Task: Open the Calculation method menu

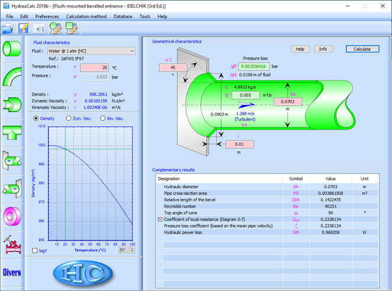Action: [x=86, y=17]
